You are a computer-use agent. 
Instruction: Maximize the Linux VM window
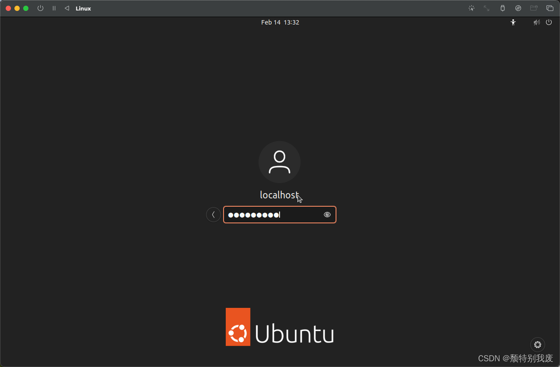(x=26, y=8)
